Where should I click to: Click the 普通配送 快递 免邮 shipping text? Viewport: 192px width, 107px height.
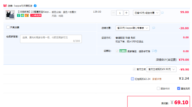coord(125,38)
